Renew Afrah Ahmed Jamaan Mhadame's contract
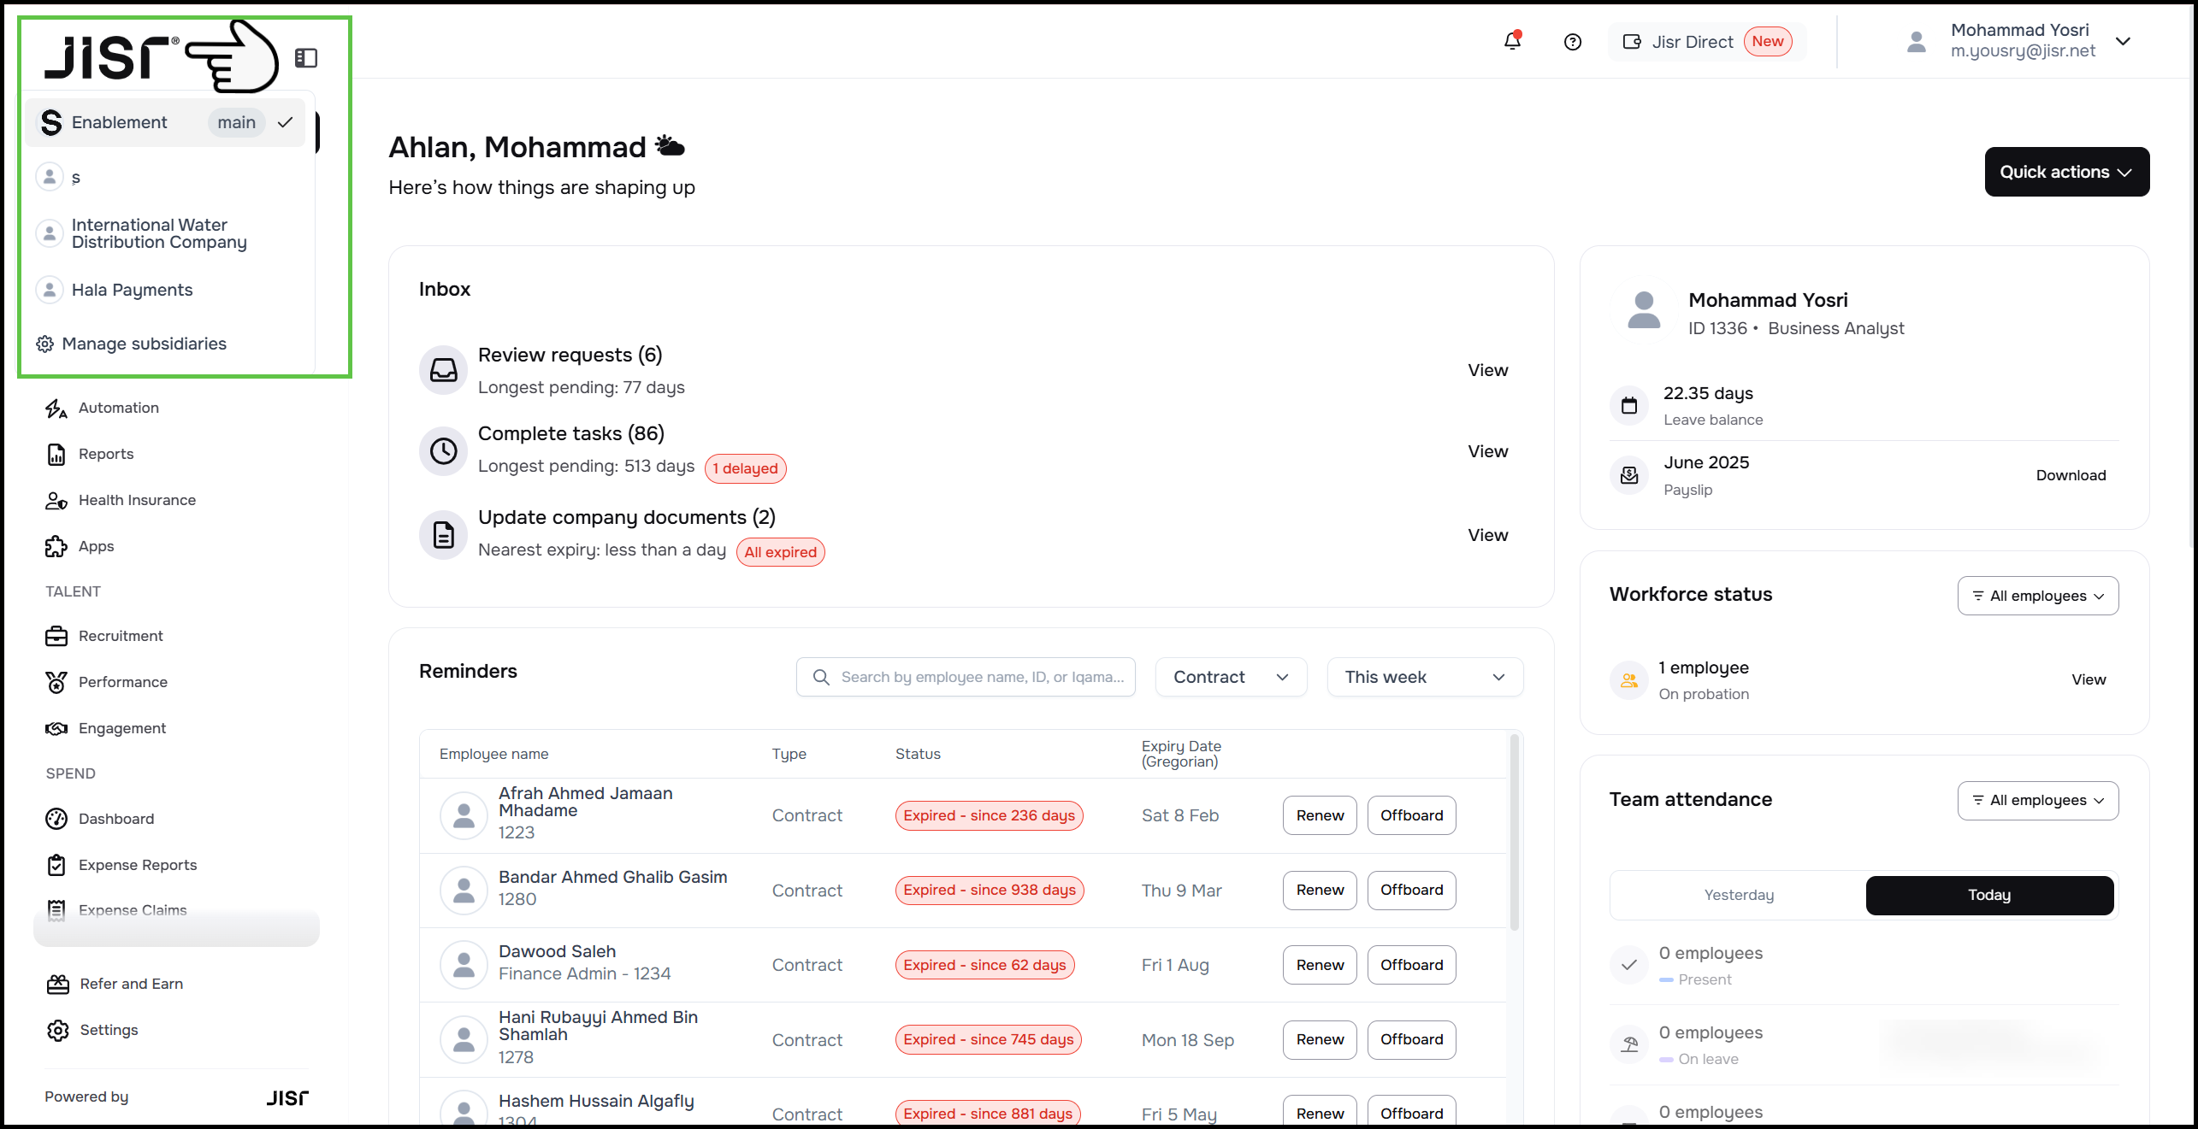 (x=1319, y=815)
